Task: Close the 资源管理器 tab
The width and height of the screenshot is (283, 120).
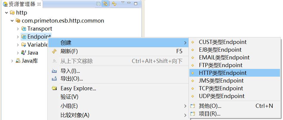Action: click(x=39, y=4)
